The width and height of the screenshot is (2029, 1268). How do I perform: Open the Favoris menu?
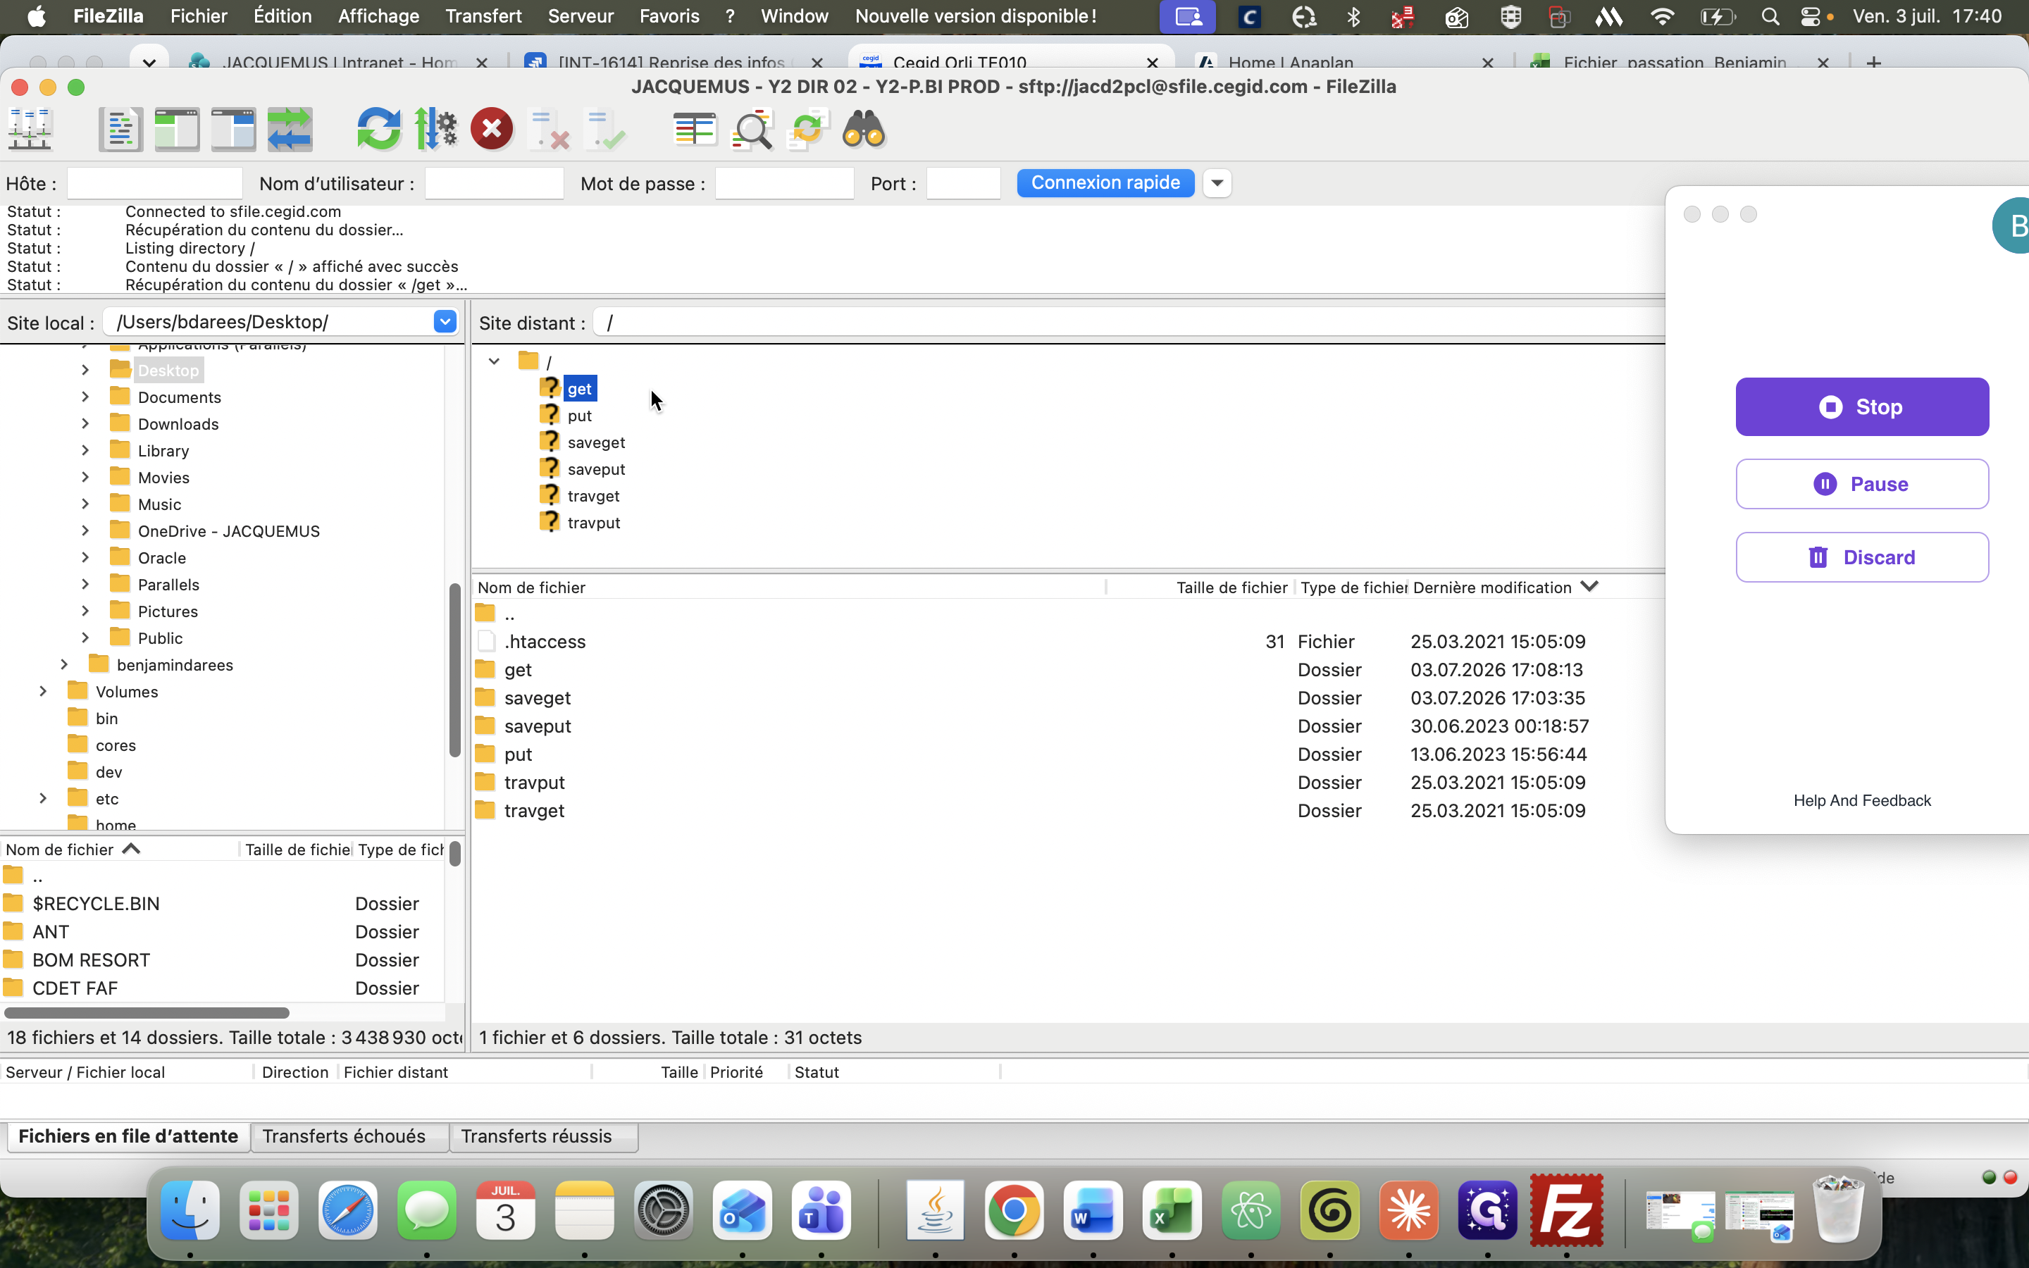point(669,16)
